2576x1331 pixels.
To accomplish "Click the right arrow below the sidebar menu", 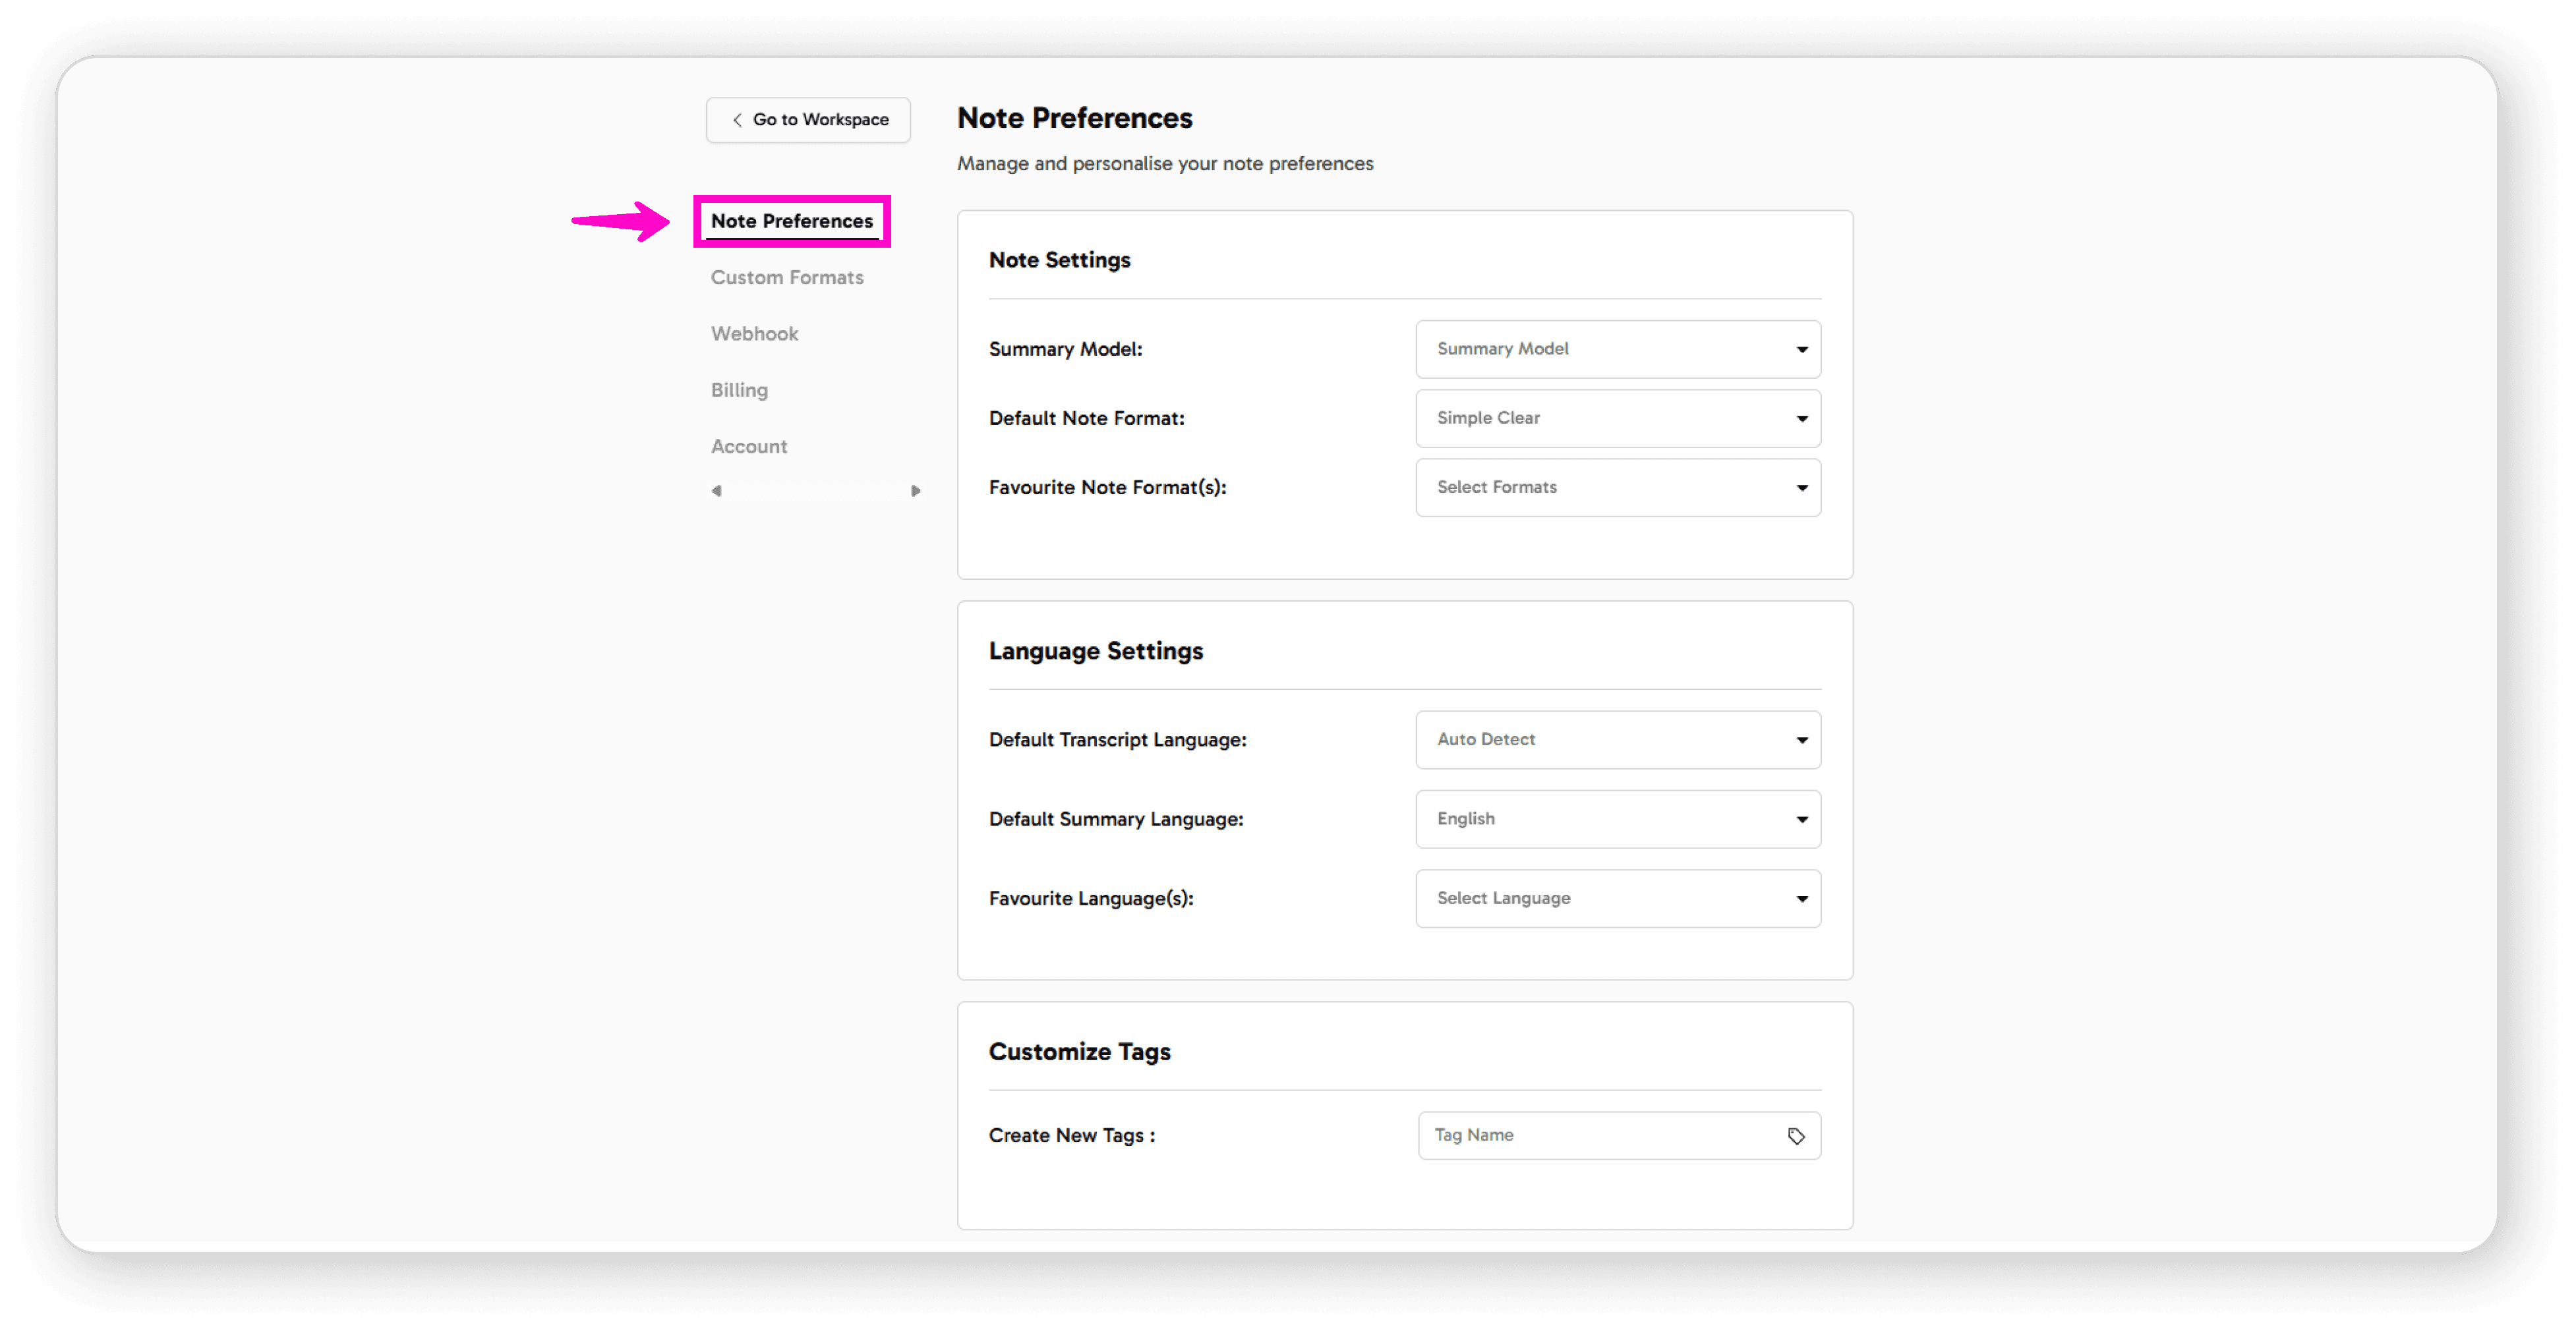I will tap(916, 491).
